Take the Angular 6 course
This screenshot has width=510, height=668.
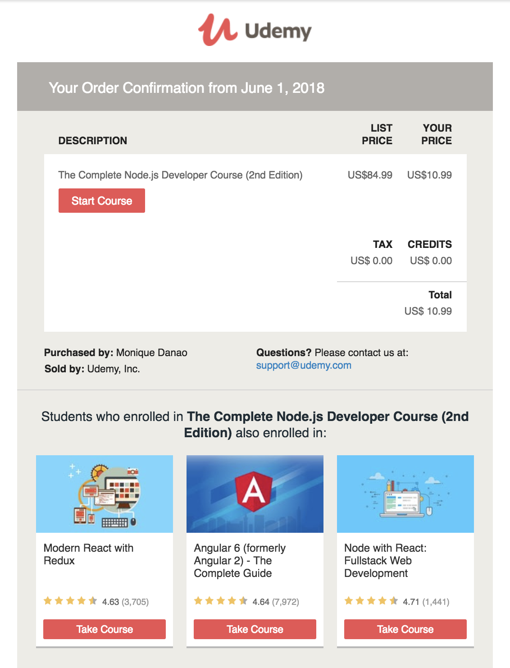(255, 629)
